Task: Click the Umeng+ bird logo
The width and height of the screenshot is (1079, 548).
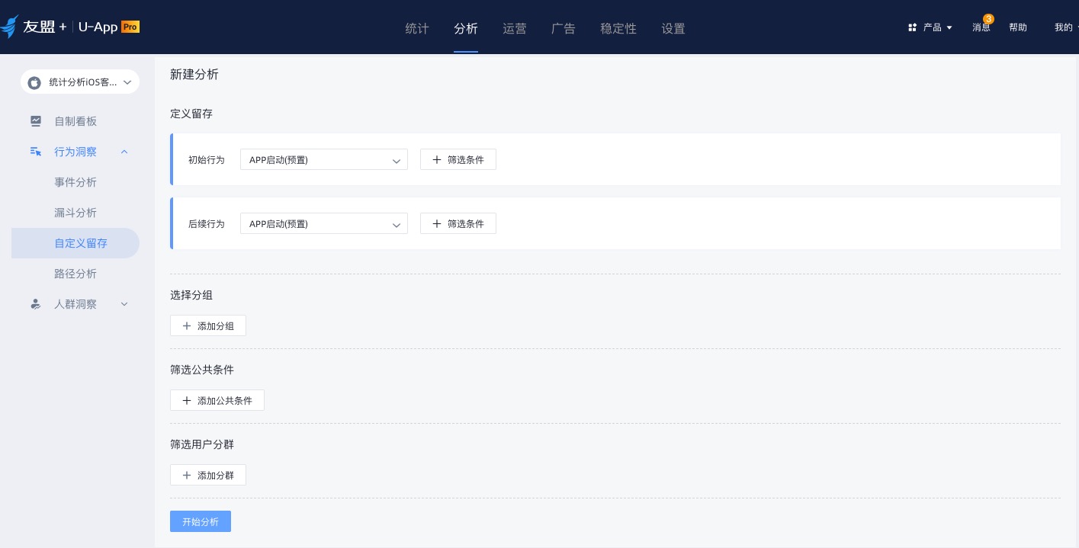Action: tap(8, 27)
